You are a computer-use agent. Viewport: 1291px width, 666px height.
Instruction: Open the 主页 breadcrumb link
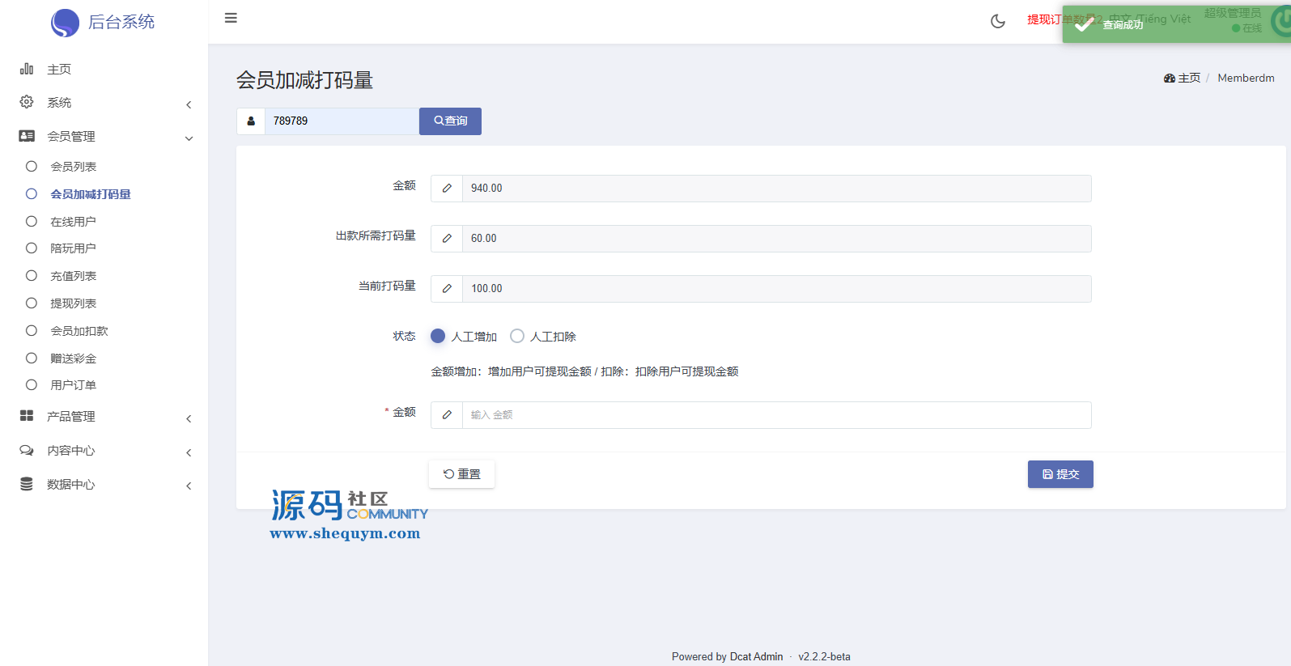point(1183,78)
